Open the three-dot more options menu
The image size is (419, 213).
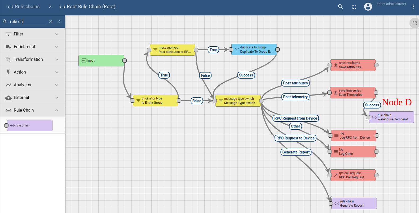tap(413, 7)
